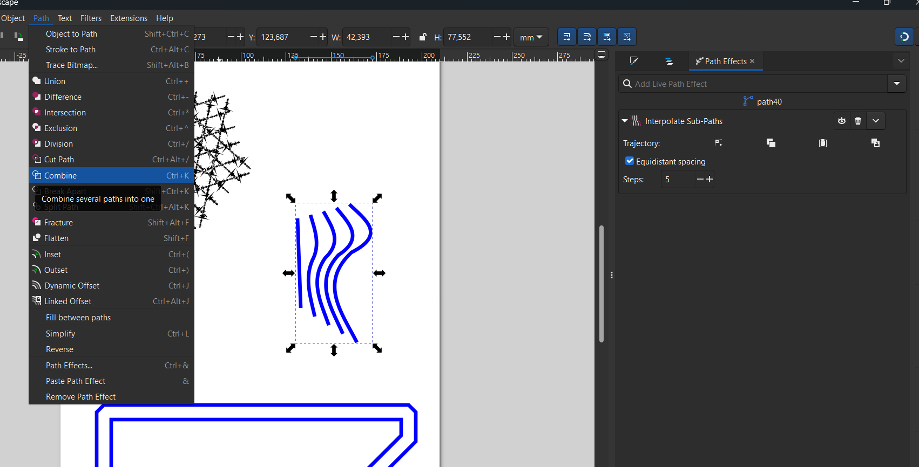The width and height of the screenshot is (919, 467).
Task: Increase Steps value
Action: click(x=709, y=179)
